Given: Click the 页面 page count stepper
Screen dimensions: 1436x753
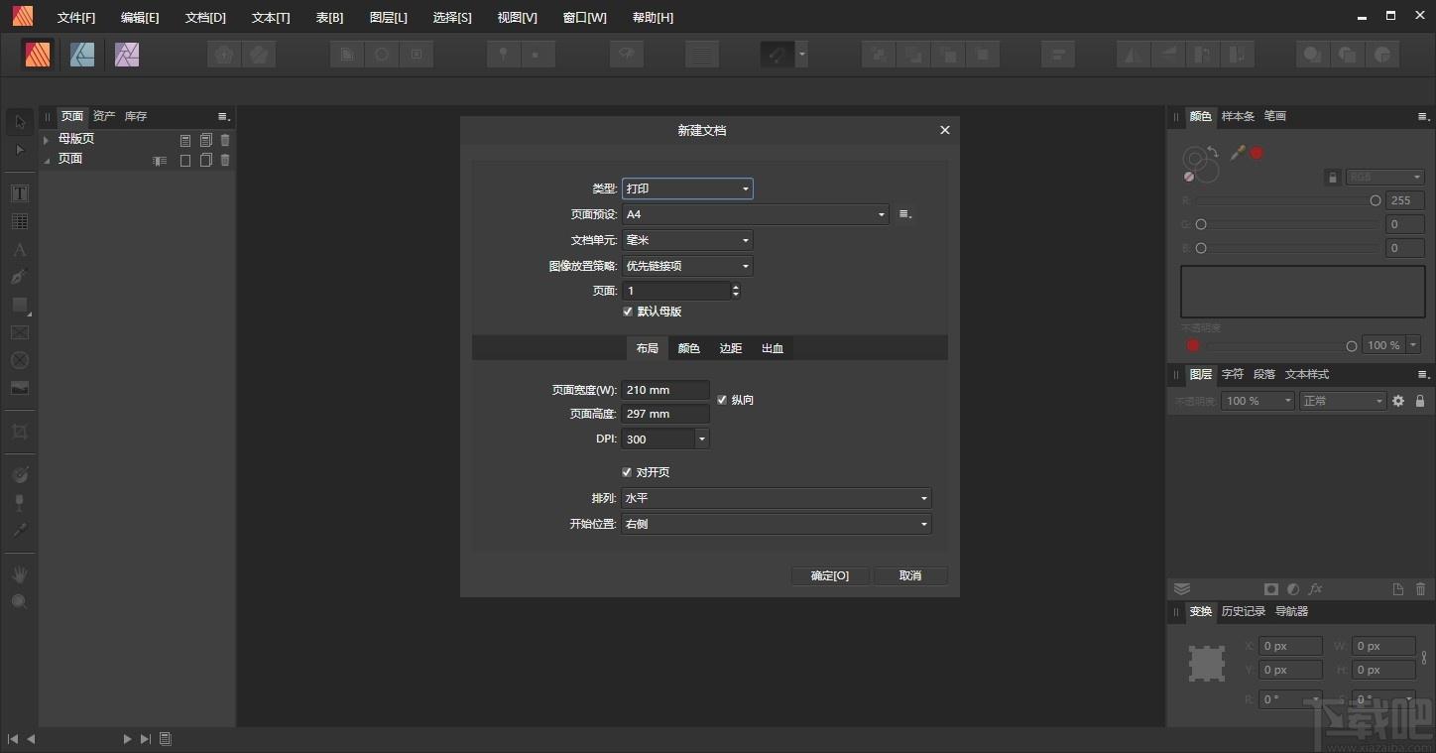Looking at the screenshot, I should coord(736,291).
